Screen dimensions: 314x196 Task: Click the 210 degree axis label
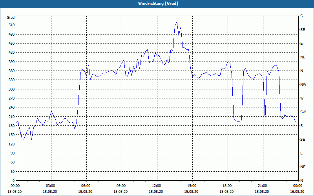click(x=12, y=116)
